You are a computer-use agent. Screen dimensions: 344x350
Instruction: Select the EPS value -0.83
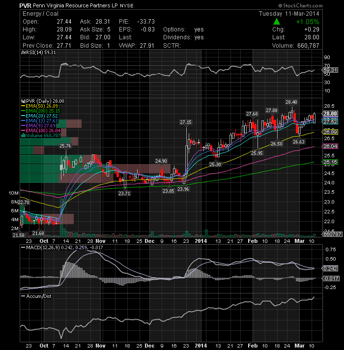tap(147, 29)
